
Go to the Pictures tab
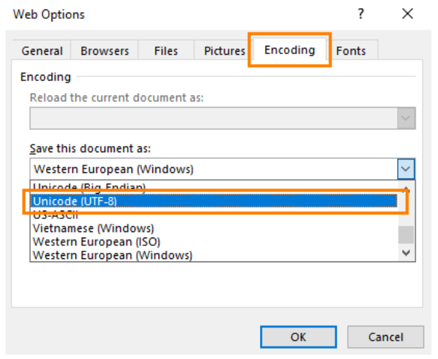click(x=224, y=51)
